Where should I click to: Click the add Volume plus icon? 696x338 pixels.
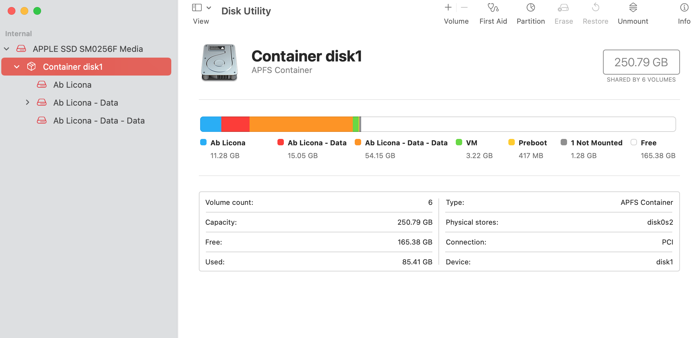[x=448, y=7]
